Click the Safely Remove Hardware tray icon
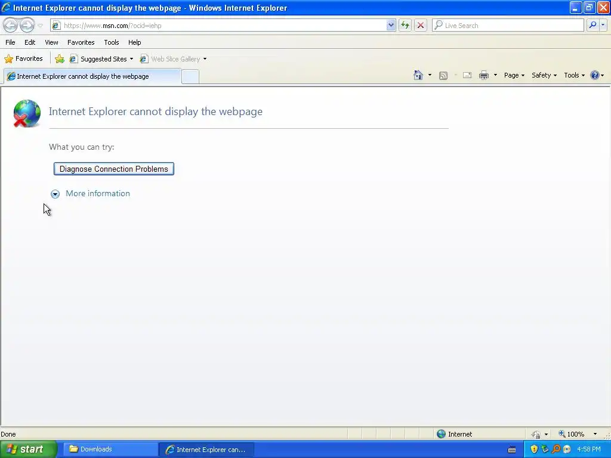 coord(545,449)
